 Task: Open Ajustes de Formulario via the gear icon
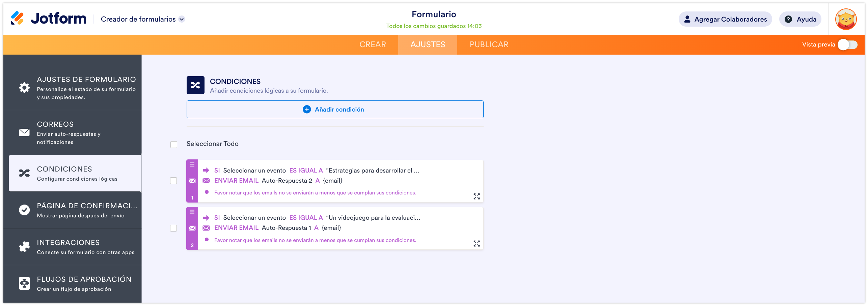coord(24,87)
